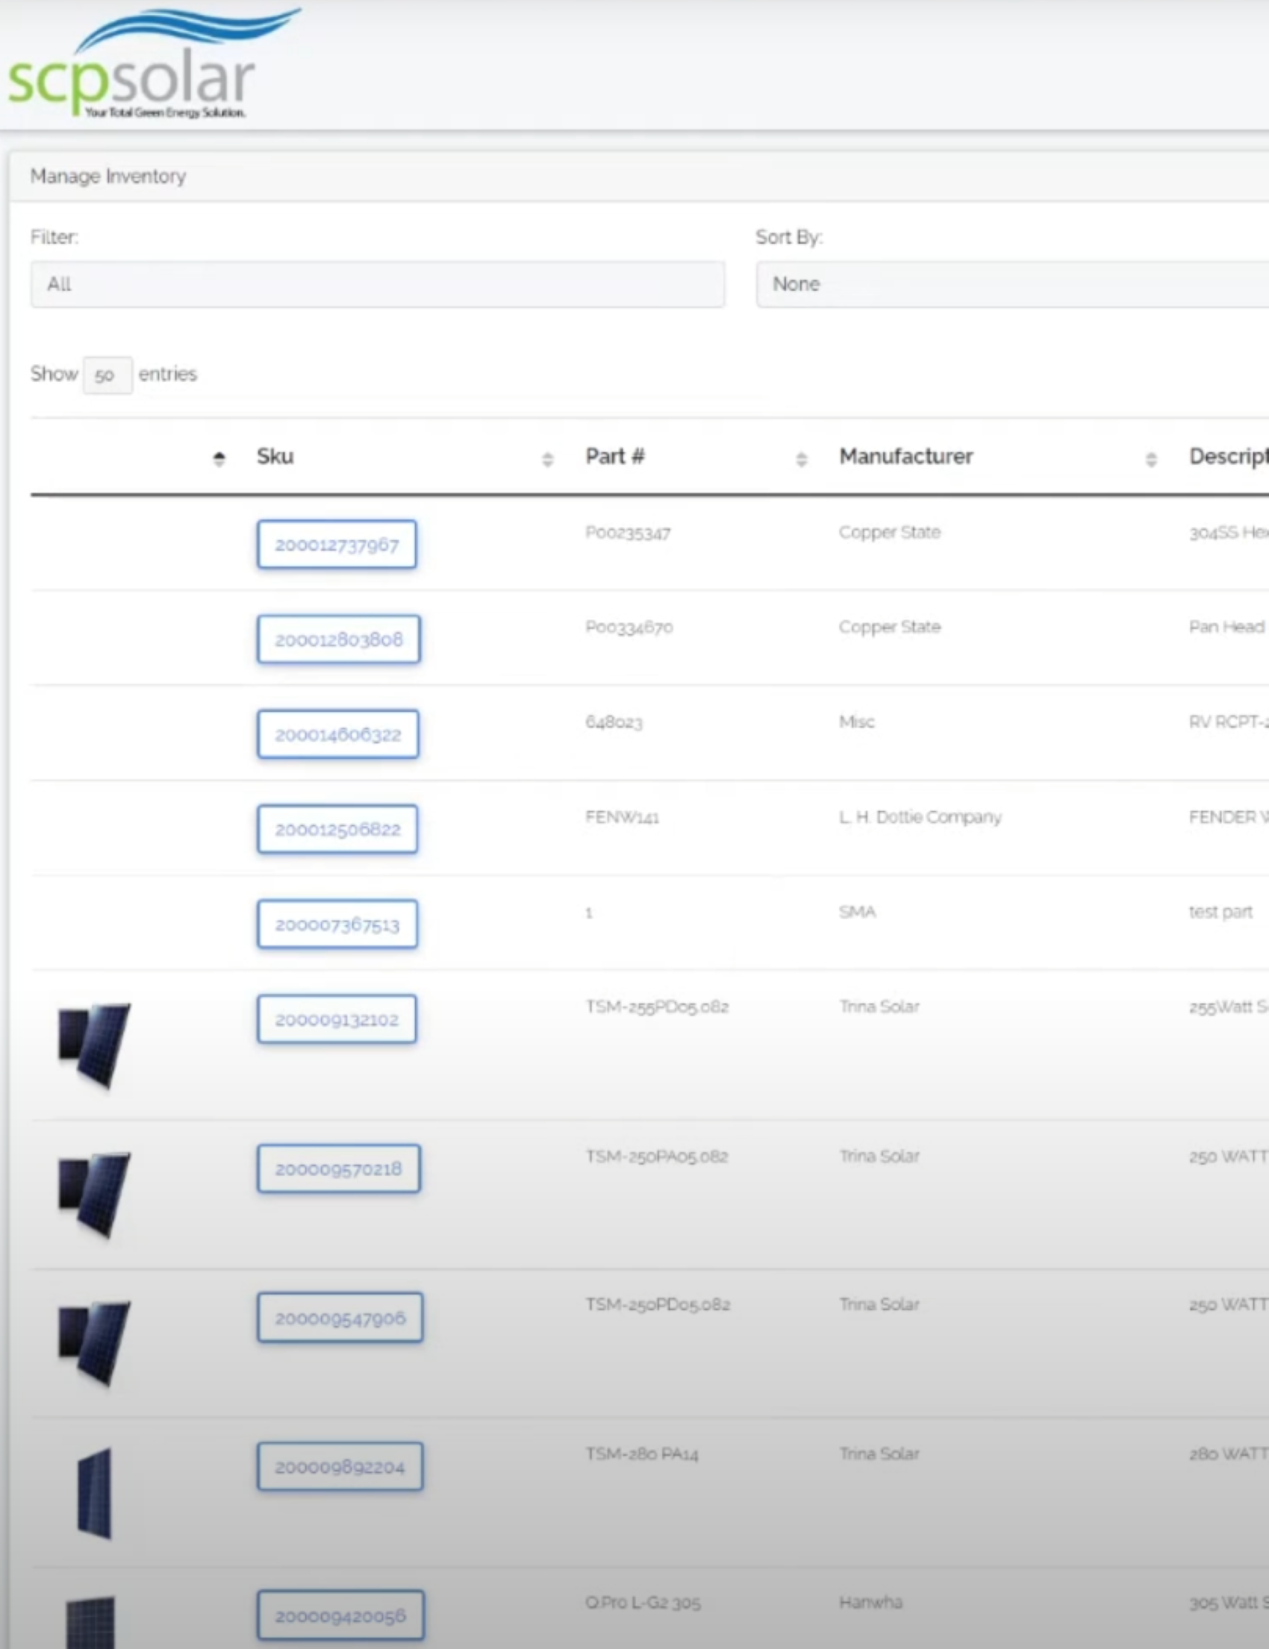Click solar panel thumbnail for TSM-255PD05.082
Screen dimensions: 1269x1649
94,1045
